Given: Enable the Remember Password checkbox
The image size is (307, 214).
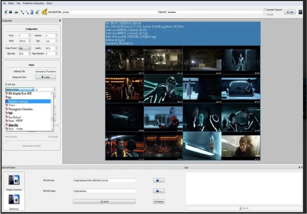Looking at the screenshot, I should (x=265, y=10).
